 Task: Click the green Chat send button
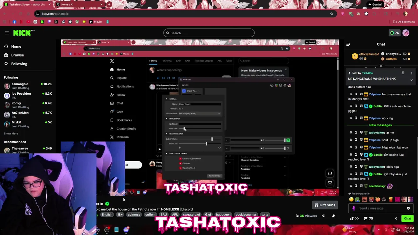click(x=408, y=219)
